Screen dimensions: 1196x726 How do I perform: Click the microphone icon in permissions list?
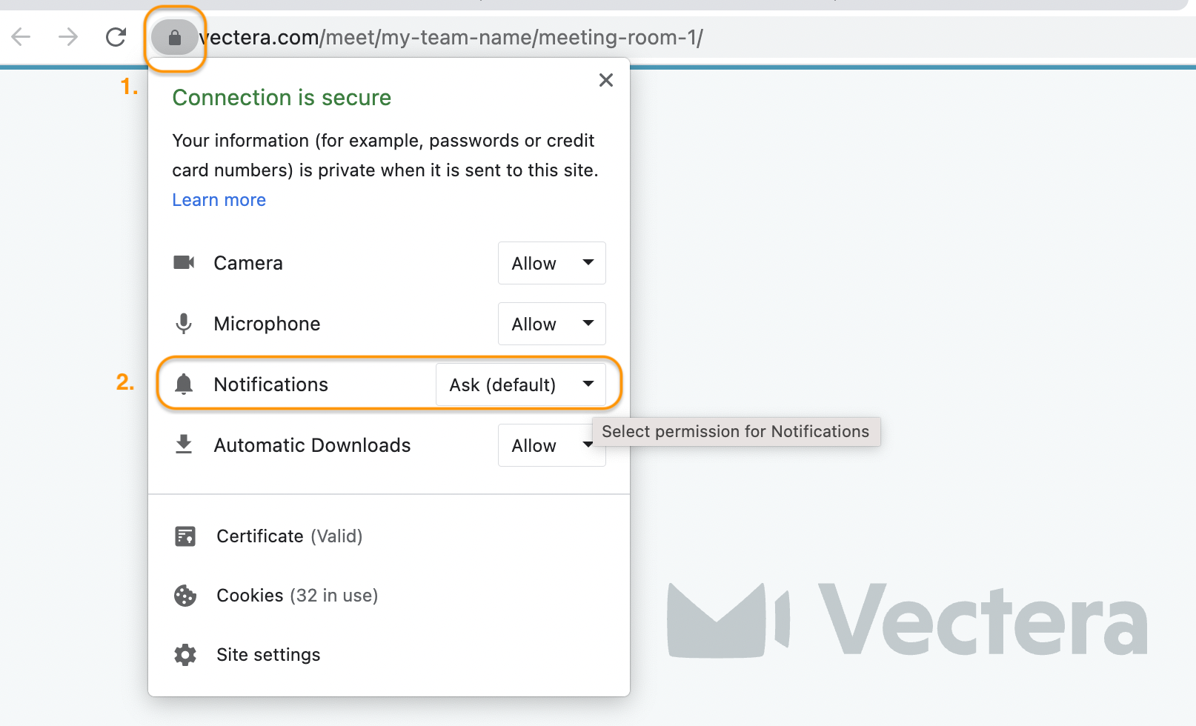click(184, 324)
